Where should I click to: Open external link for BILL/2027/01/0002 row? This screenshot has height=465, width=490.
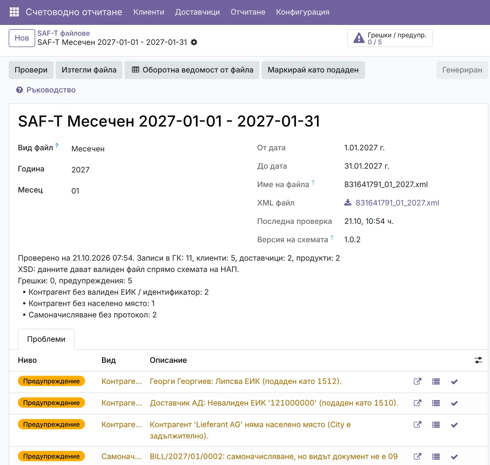(417, 456)
